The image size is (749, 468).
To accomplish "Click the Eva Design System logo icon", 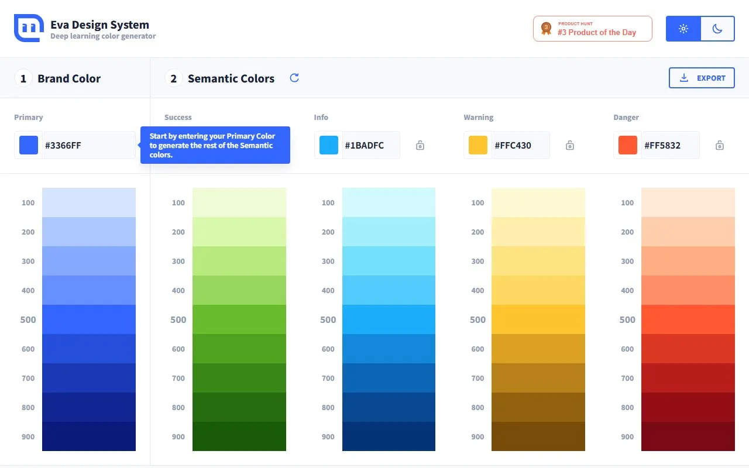I will click(x=28, y=27).
